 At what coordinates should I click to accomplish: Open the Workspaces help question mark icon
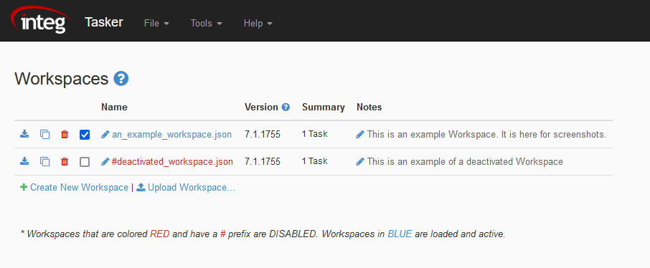(121, 78)
